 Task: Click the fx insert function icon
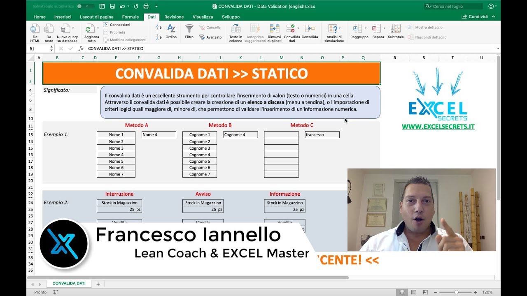coord(81,49)
